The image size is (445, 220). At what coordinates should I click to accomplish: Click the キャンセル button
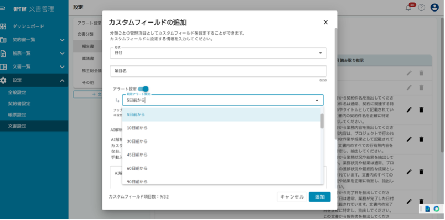click(x=292, y=197)
